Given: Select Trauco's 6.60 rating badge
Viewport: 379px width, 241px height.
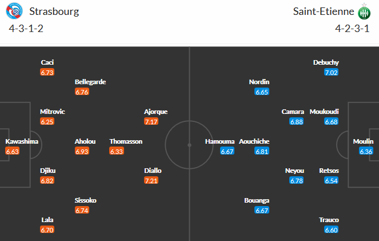Looking at the screenshot, I should point(331,230).
